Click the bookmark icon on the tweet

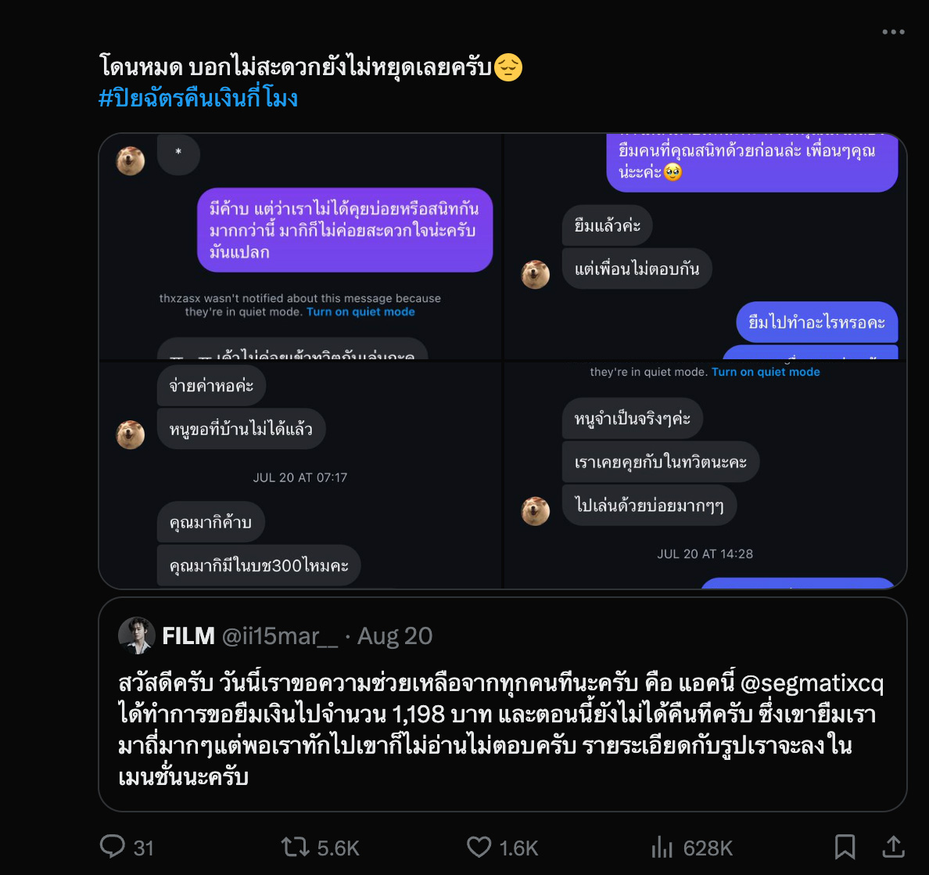pyautogui.click(x=845, y=847)
